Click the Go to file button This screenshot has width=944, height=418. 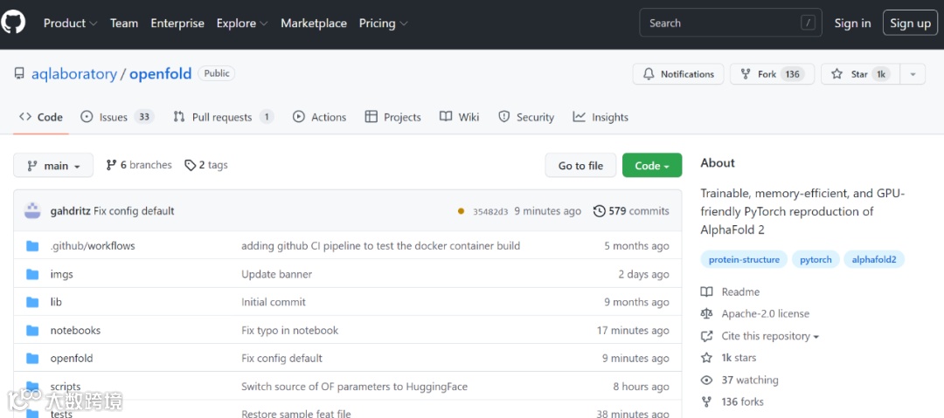click(580, 166)
